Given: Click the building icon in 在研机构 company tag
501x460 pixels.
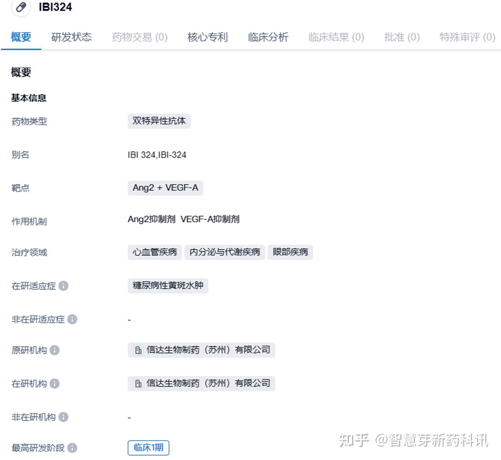Looking at the screenshot, I should (x=138, y=383).
